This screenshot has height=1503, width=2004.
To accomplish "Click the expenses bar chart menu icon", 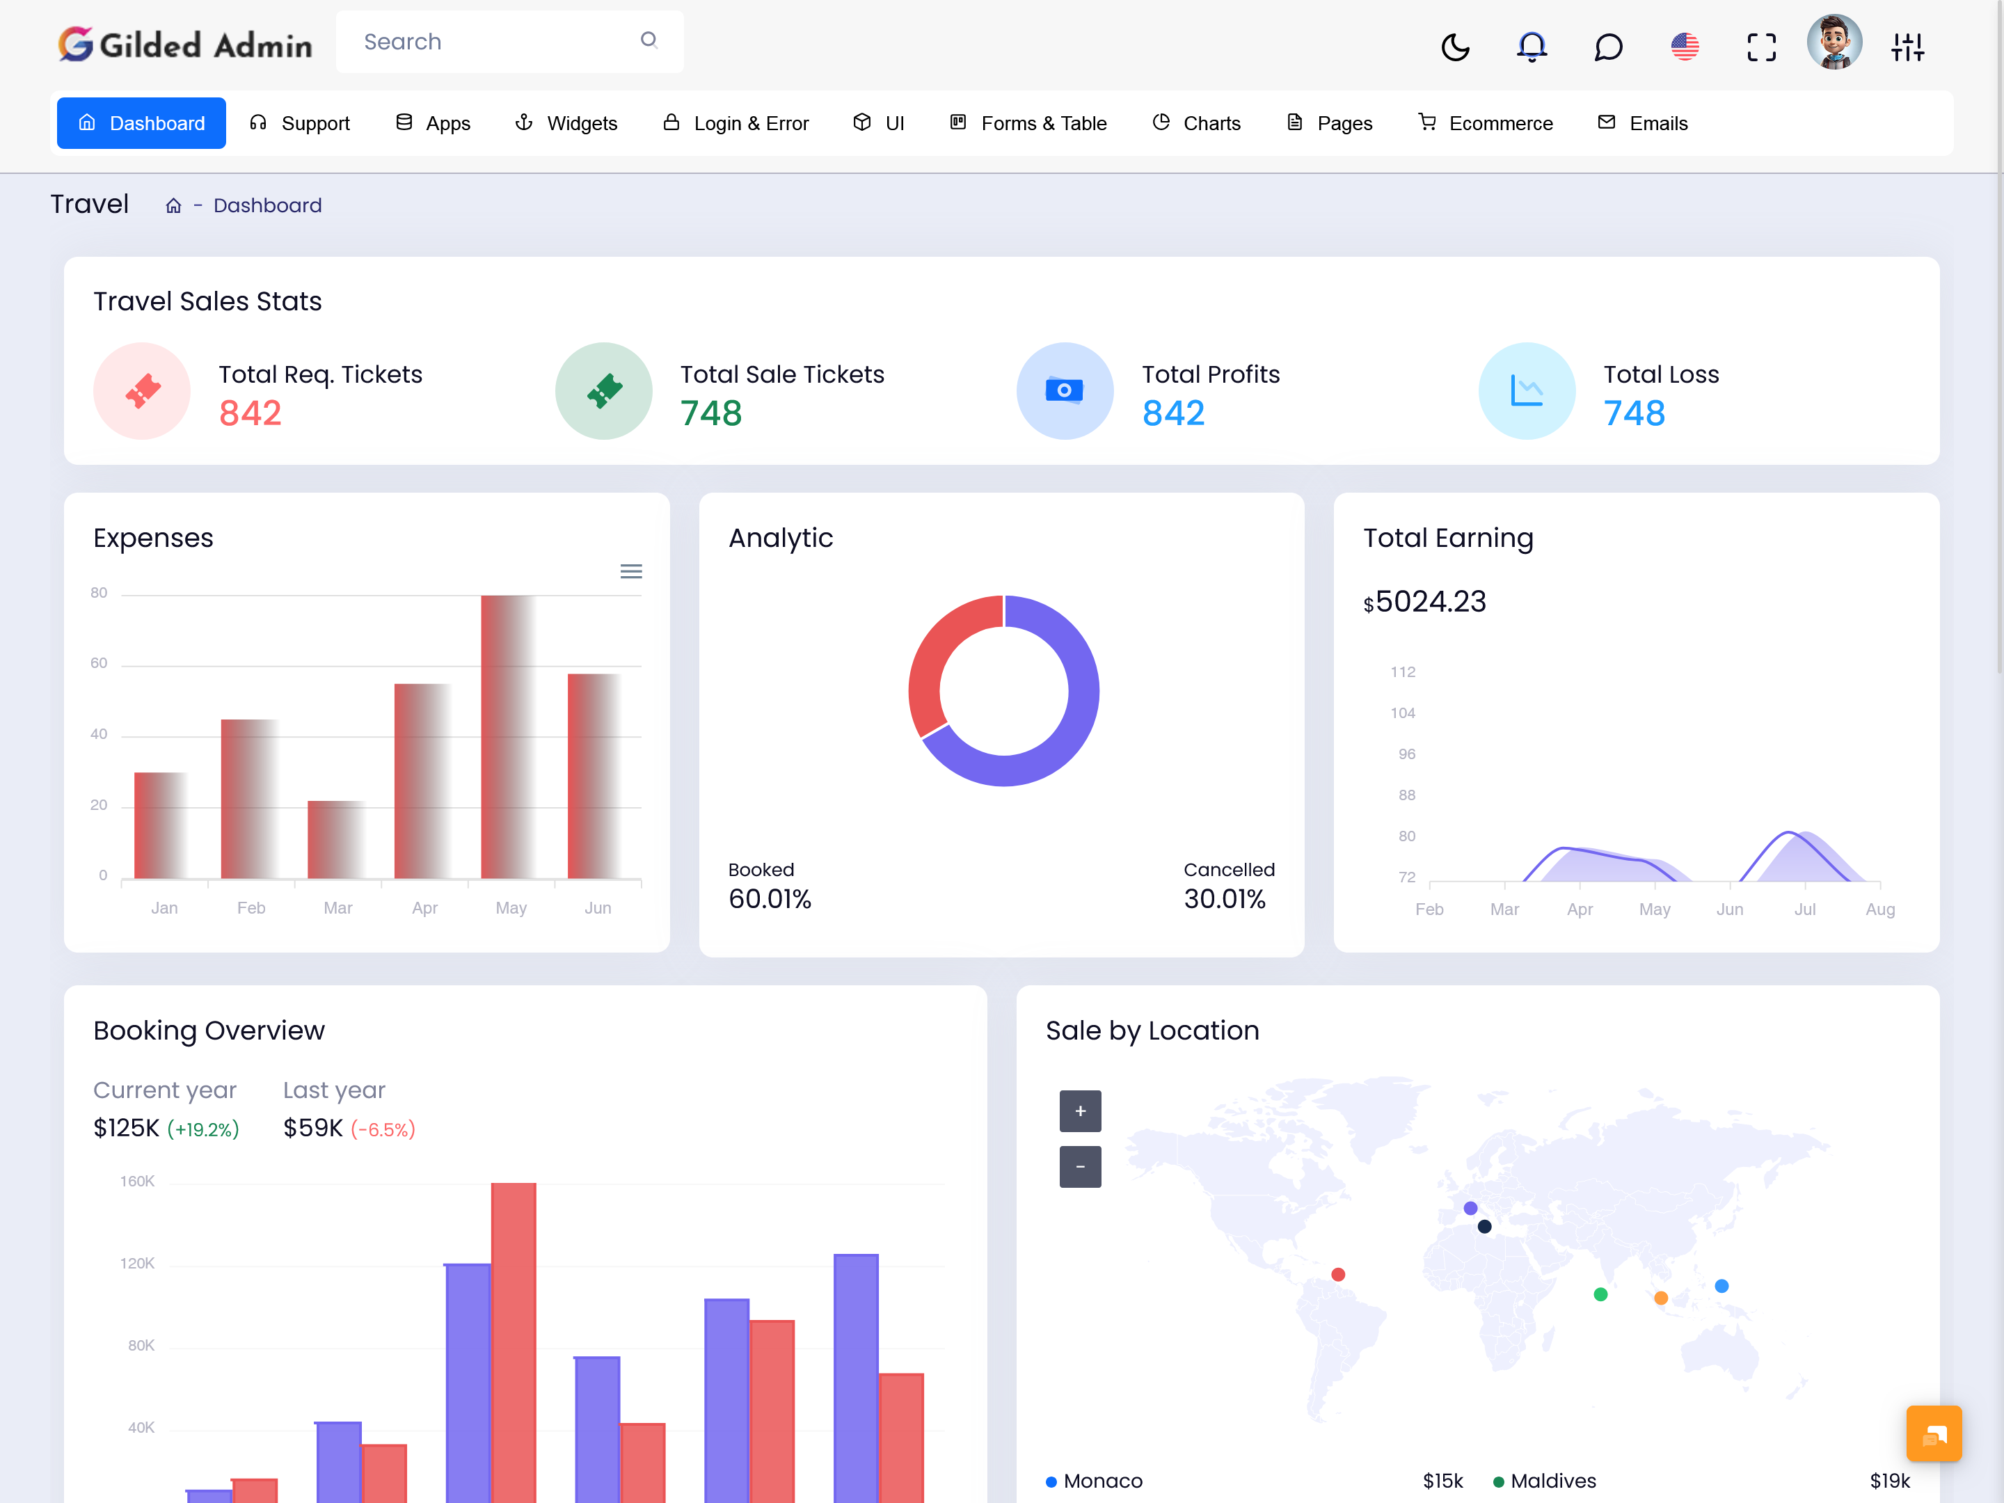I will [630, 571].
